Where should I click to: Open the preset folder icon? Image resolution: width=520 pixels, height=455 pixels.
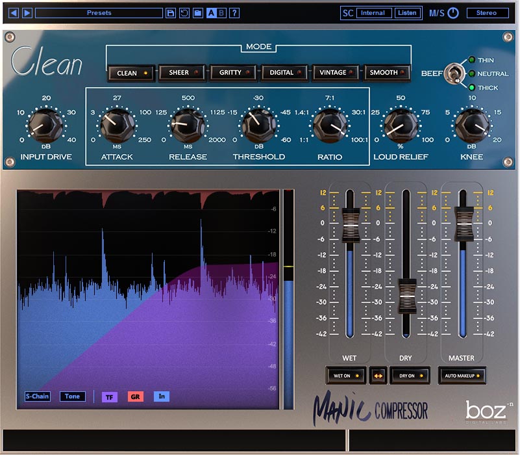[197, 12]
